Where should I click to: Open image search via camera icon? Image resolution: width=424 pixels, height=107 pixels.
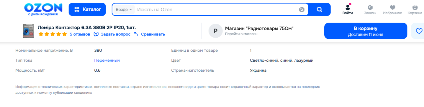pyautogui.click(x=302, y=10)
